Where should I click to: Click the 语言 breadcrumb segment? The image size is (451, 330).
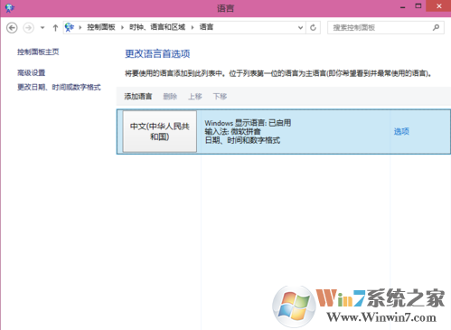click(206, 27)
